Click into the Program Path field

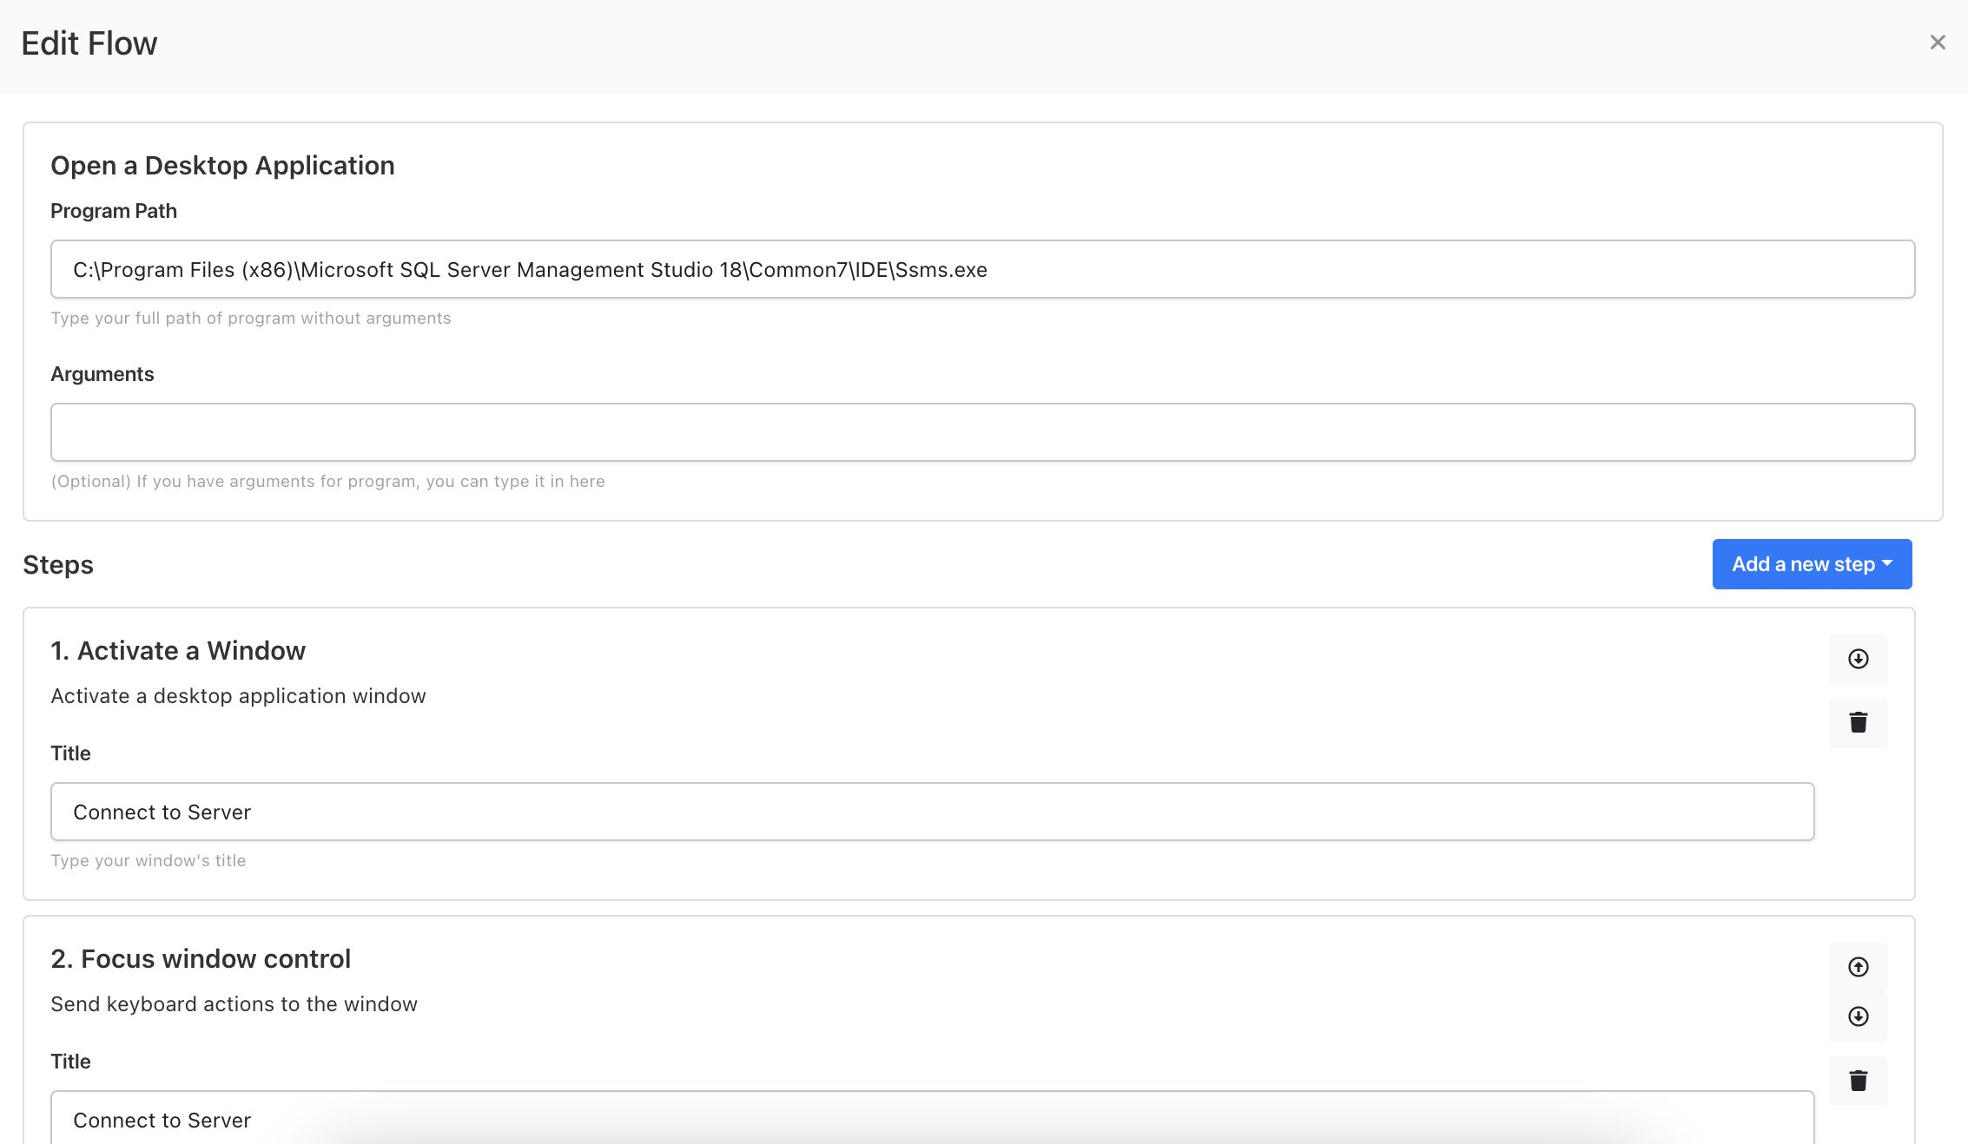982,270
